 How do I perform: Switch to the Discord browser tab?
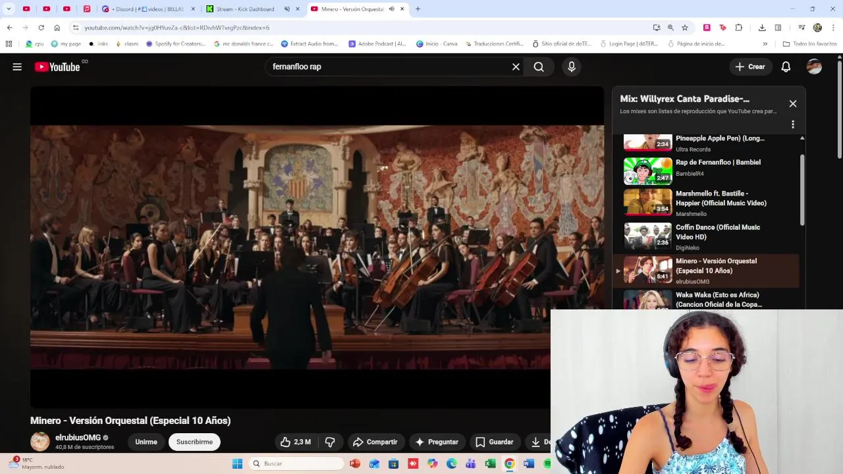click(148, 9)
